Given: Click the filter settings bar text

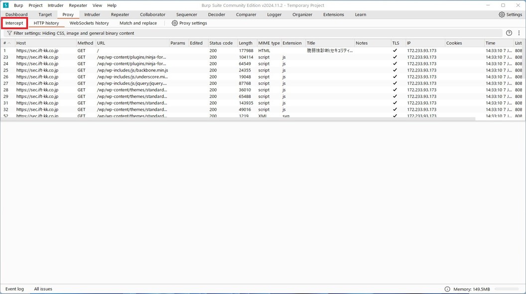Looking at the screenshot, I should [74, 33].
